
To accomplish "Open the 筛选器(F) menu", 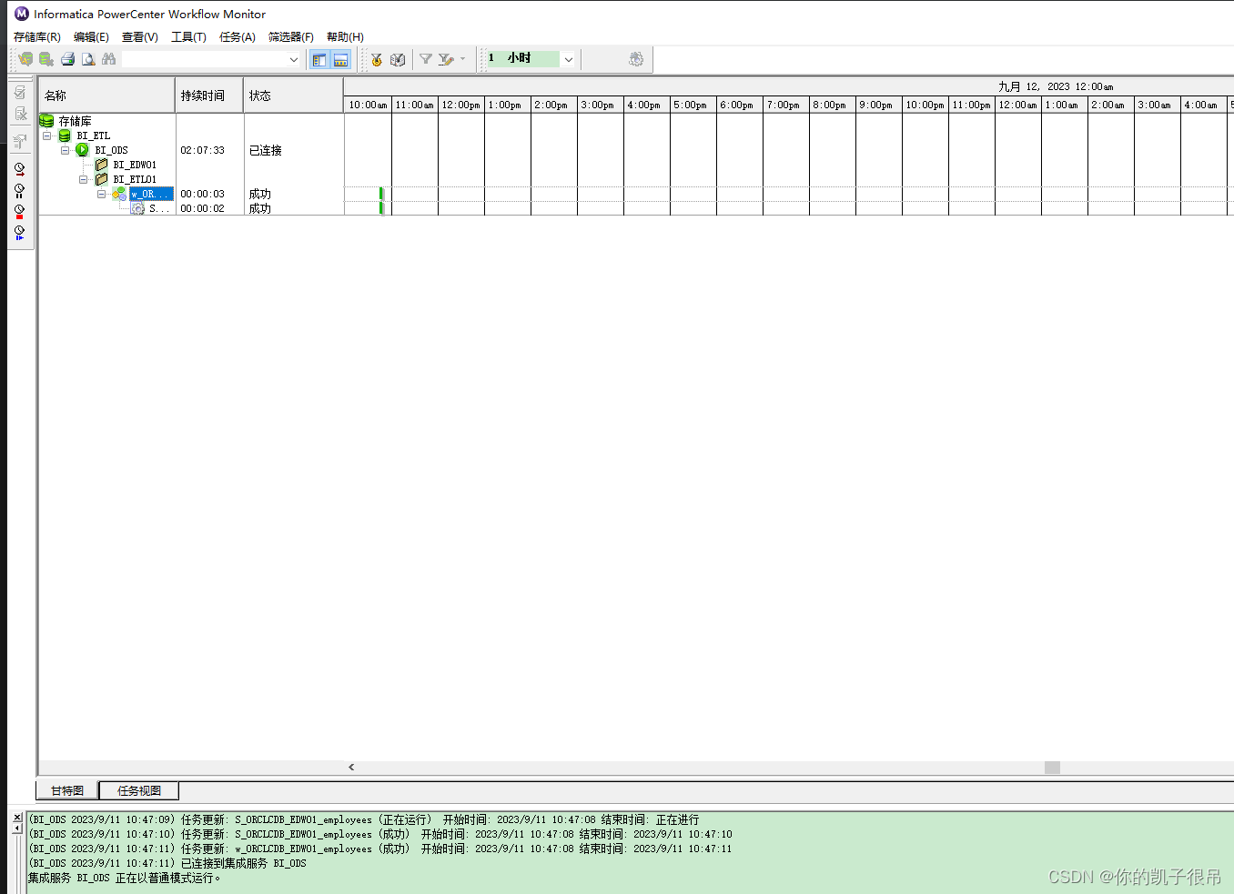I will coord(290,37).
